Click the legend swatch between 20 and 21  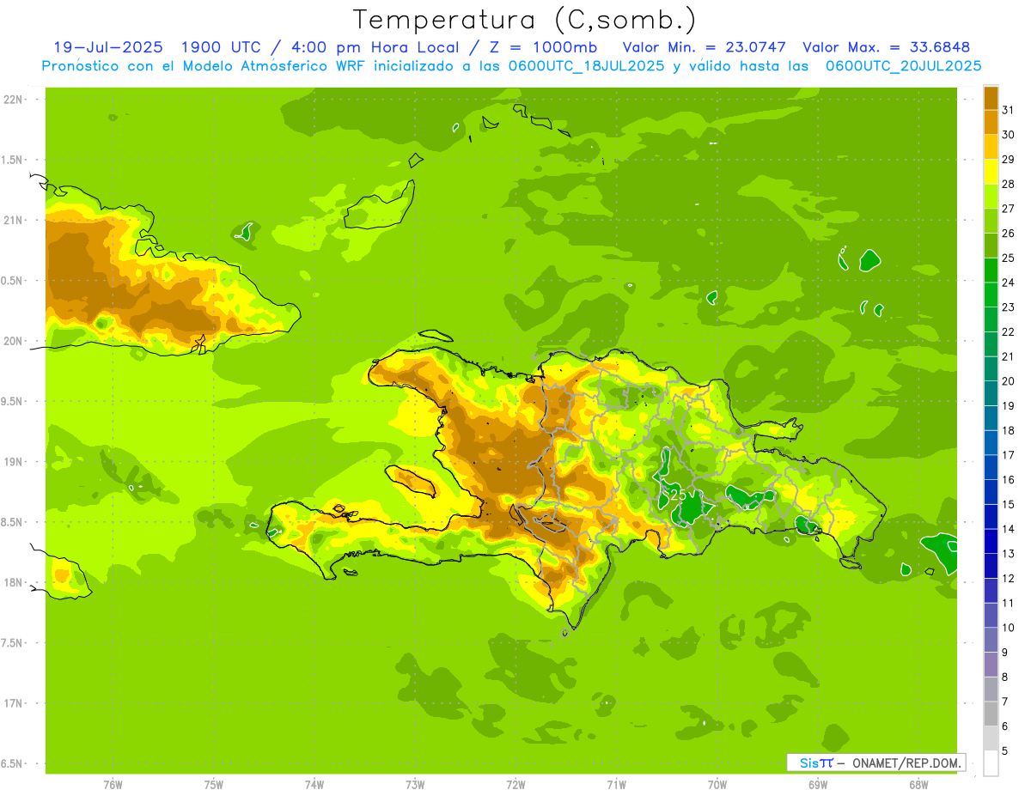tap(991, 368)
